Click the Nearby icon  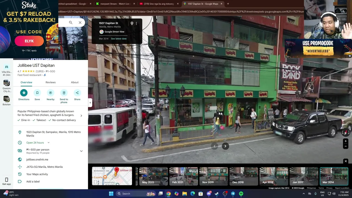click(x=51, y=93)
